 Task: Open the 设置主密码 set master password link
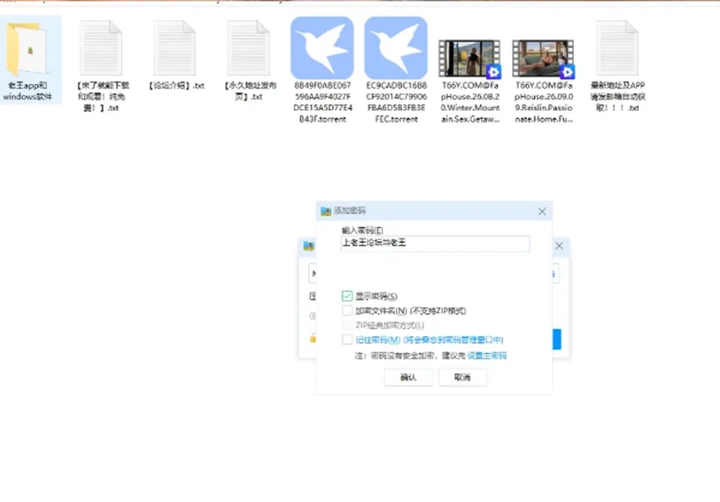coord(487,356)
